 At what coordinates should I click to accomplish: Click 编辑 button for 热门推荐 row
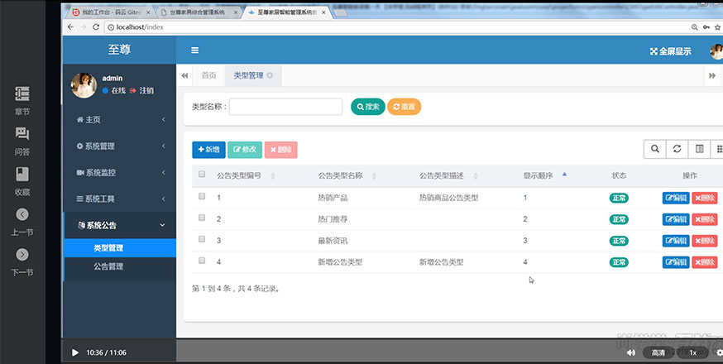point(676,219)
